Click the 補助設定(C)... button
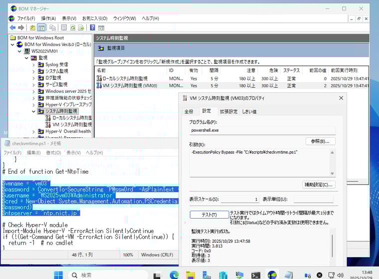The height and width of the screenshot is (279, 379). [319, 185]
